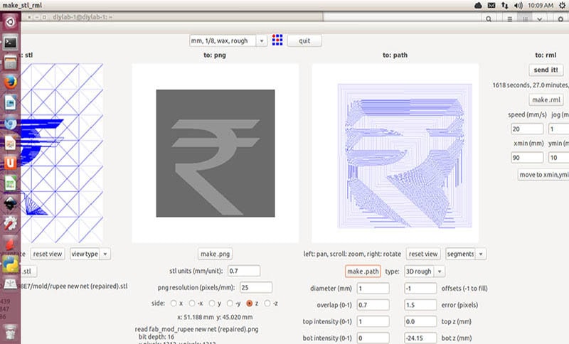This screenshot has height=344, width=569.
Task: Open LibreOffice Writer in the dock
Action: click(x=10, y=102)
